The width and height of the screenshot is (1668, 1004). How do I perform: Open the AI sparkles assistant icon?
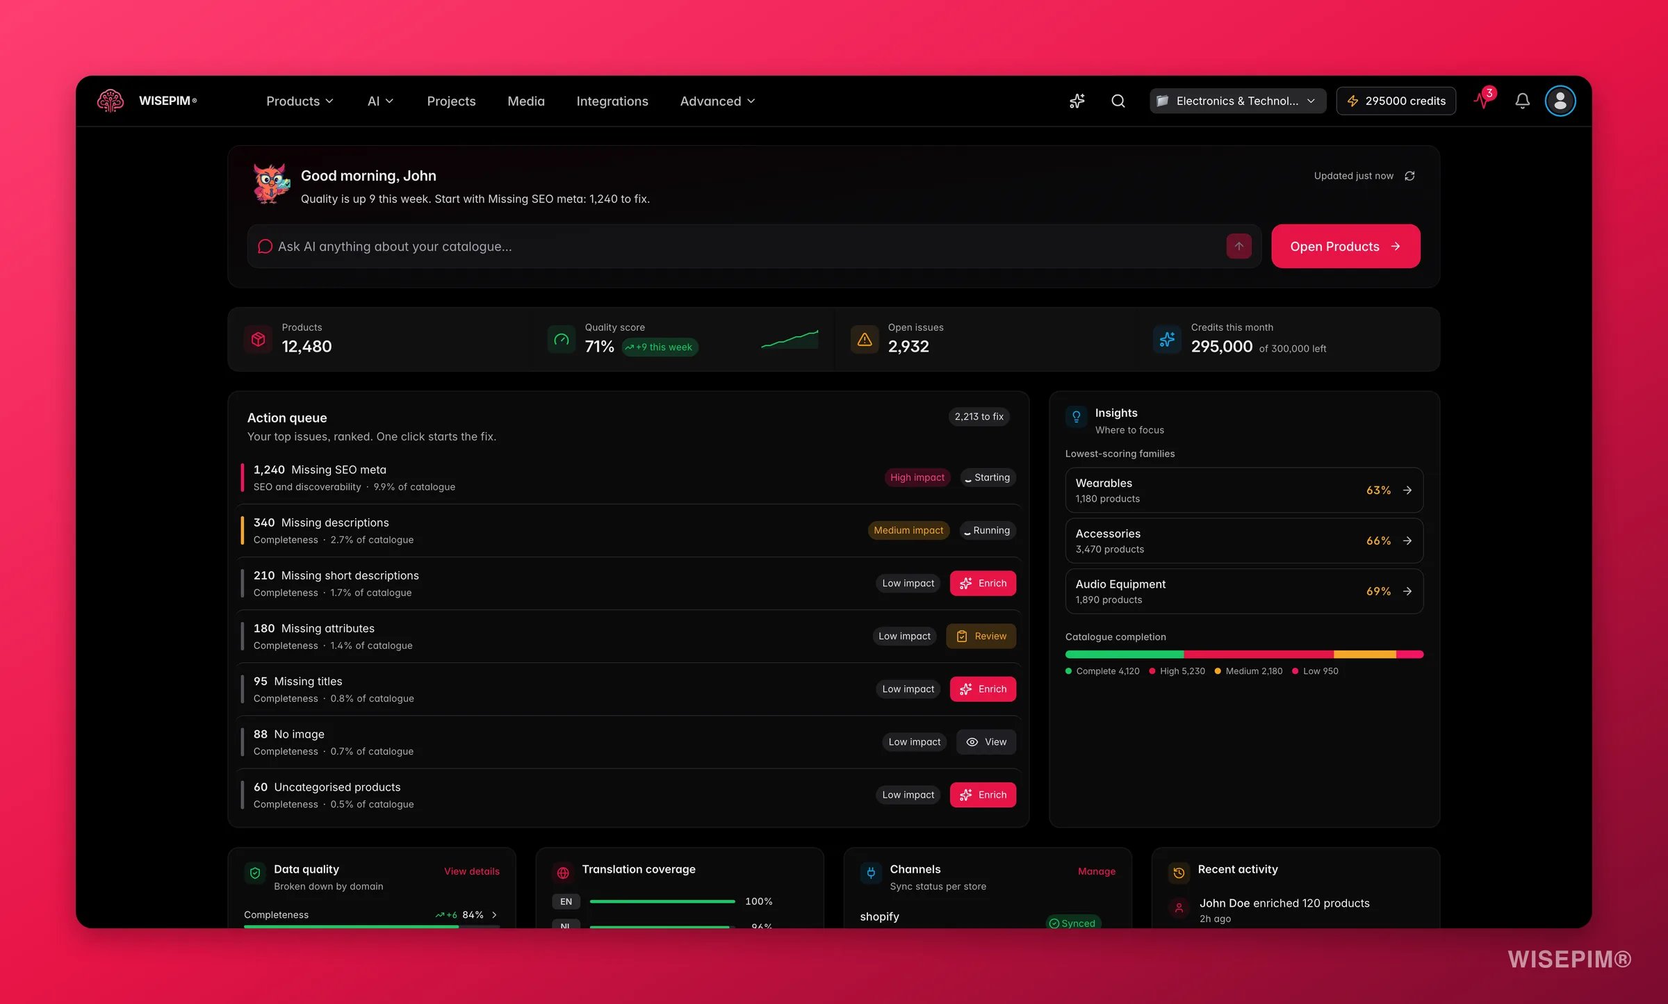[1077, 101]
